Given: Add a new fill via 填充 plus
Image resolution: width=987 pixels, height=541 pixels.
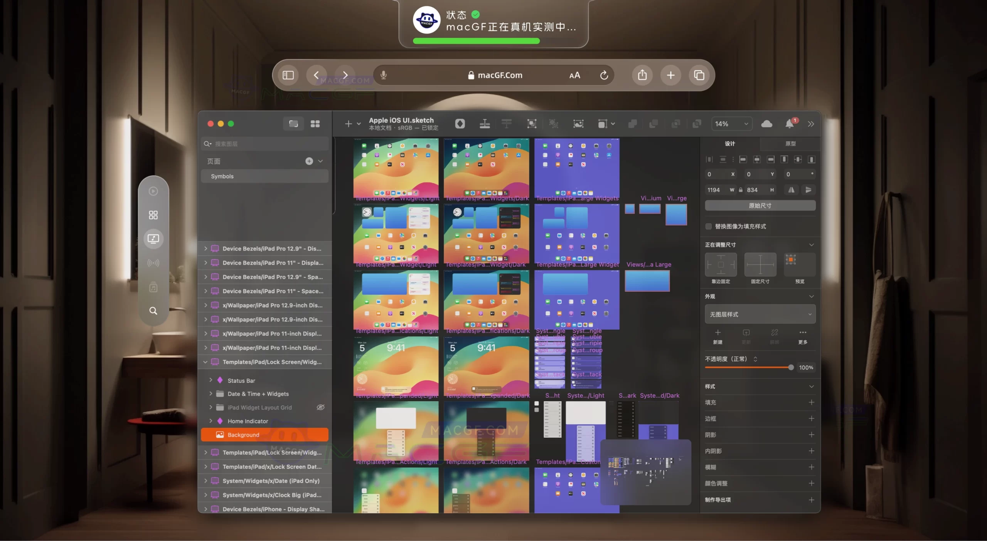Looking at the screenshot, I should pos(811,402).
